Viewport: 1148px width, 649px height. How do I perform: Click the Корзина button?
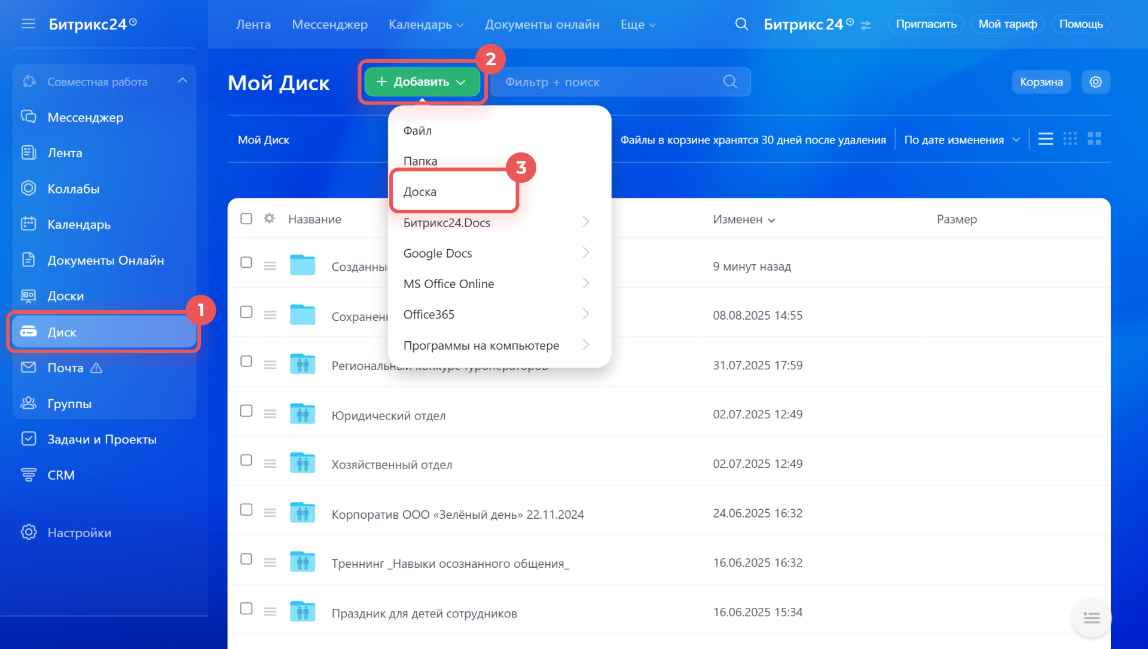click(1040, 82)
